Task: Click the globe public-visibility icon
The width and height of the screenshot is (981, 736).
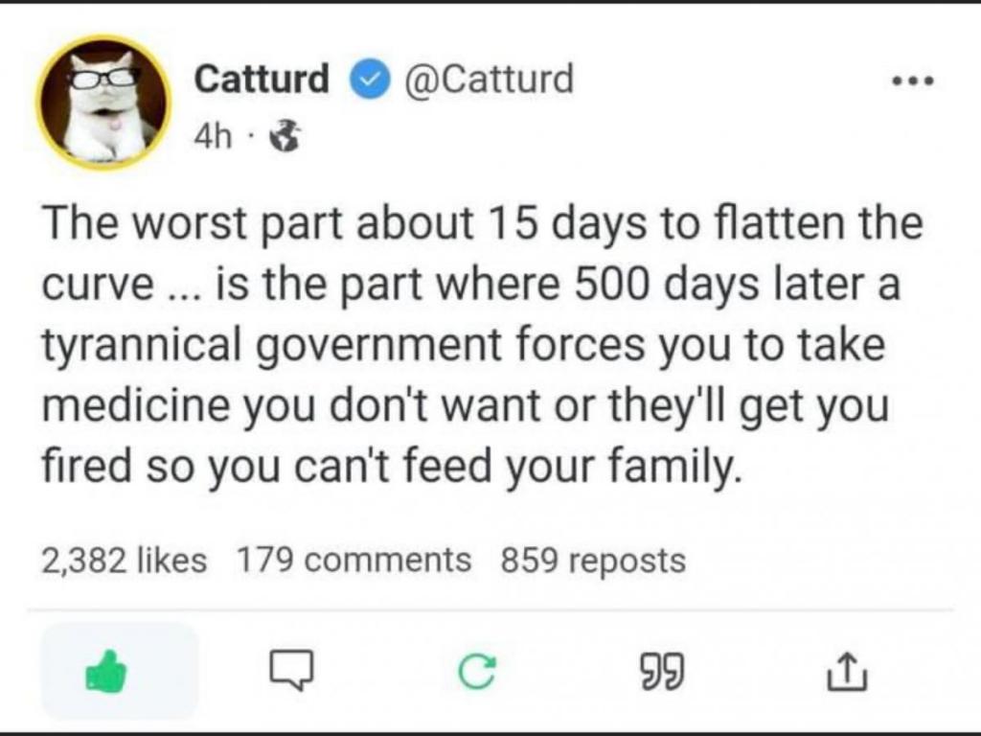Action: [283, 140]
